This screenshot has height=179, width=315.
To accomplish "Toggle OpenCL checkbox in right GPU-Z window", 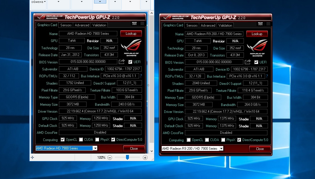I will pyautogui.click(x=189, y=140).
